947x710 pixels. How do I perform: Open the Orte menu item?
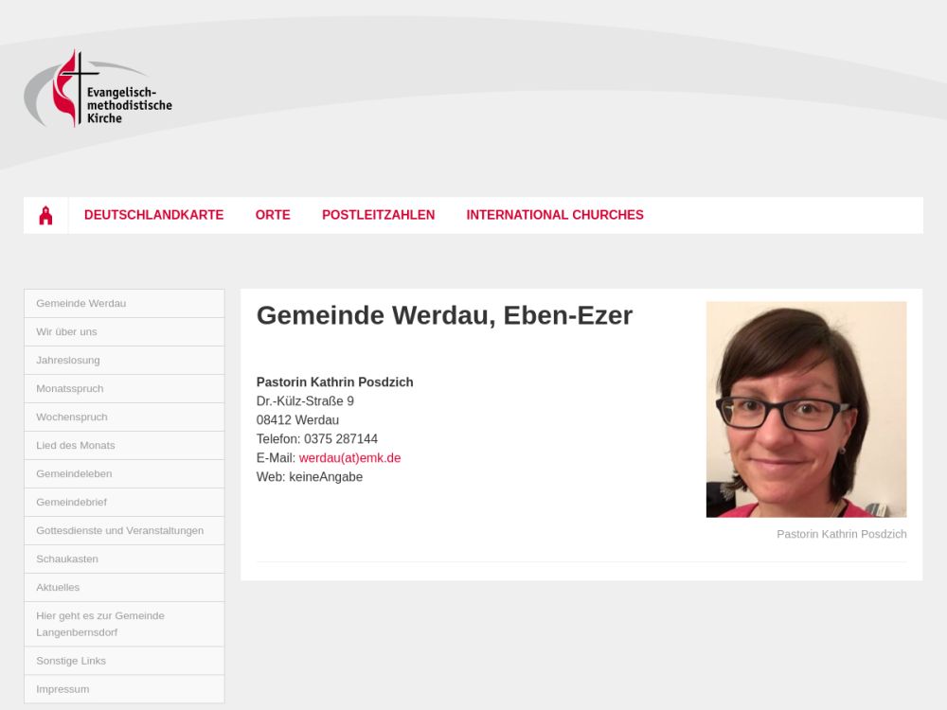(x=273, y=215)
